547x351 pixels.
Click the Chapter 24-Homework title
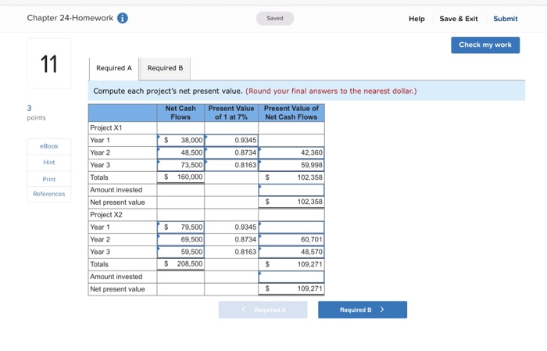pyautogui.click(x=70, y=18)
